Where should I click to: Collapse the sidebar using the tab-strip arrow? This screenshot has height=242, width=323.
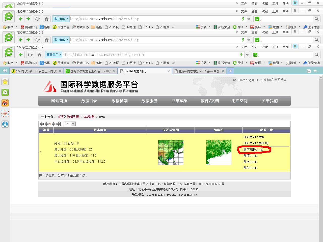pos(5,71)
